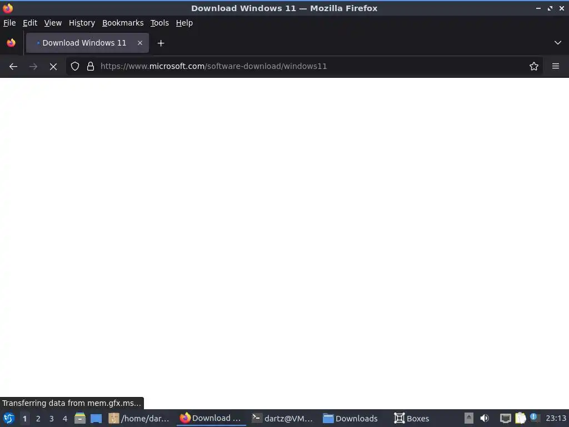The width and height of the screenshot is (569, 427).
Task: Open the View menu
Action: click(x=53, y=23)
